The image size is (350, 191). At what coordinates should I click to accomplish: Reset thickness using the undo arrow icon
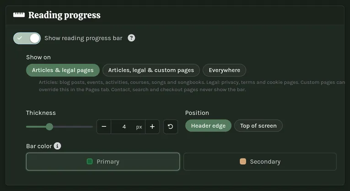[x=171, y=127]
